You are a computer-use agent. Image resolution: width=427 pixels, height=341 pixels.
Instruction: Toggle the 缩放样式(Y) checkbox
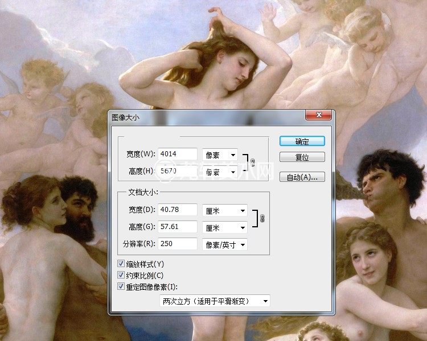click(x=121, y=264)
